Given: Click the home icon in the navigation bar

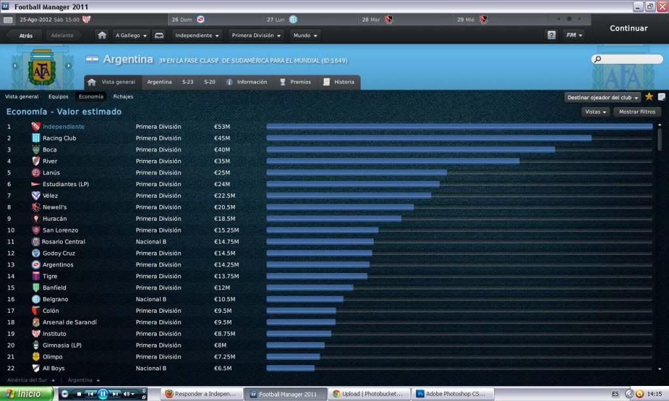Looking at the screenshot, I should (x=102, y=35).
